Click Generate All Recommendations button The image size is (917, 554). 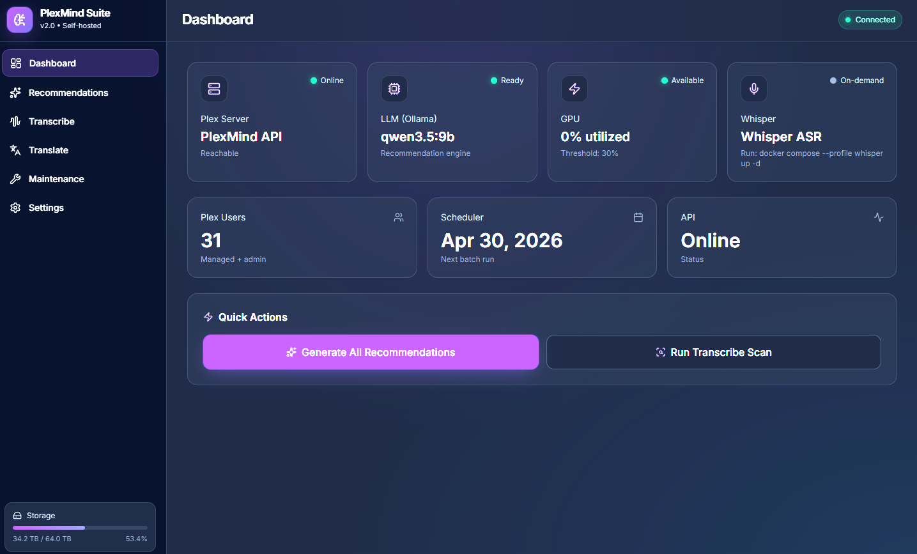371,352
